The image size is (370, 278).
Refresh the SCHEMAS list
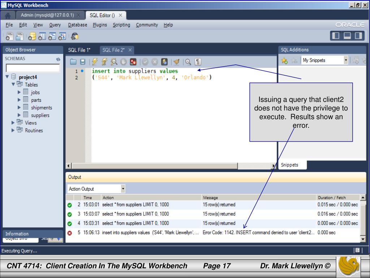(58, 59)
